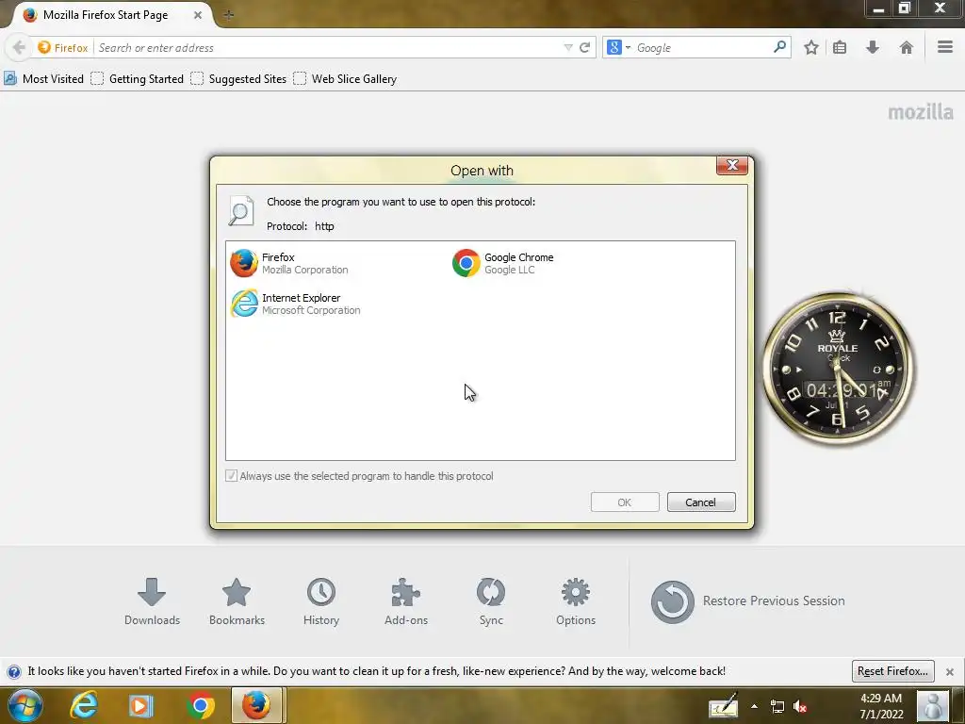Click the Firefox taskbar button
965x724 pixels.
coord(256,705)
